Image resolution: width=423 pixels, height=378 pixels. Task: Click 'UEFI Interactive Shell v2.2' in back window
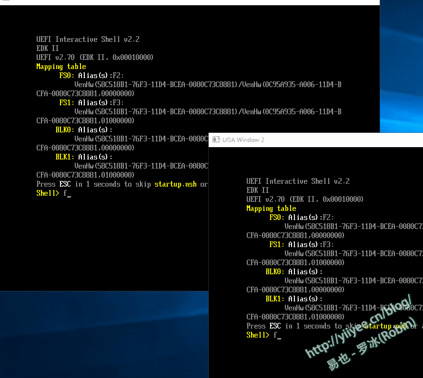88,40
